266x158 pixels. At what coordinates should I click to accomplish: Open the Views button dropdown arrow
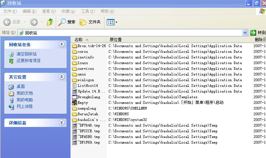pyautogui.click(x=116, y=22)
